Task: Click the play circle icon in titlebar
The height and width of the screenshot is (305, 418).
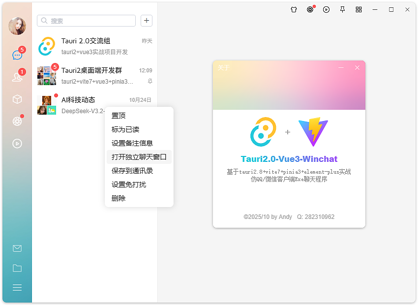Action: pos(326,9)
